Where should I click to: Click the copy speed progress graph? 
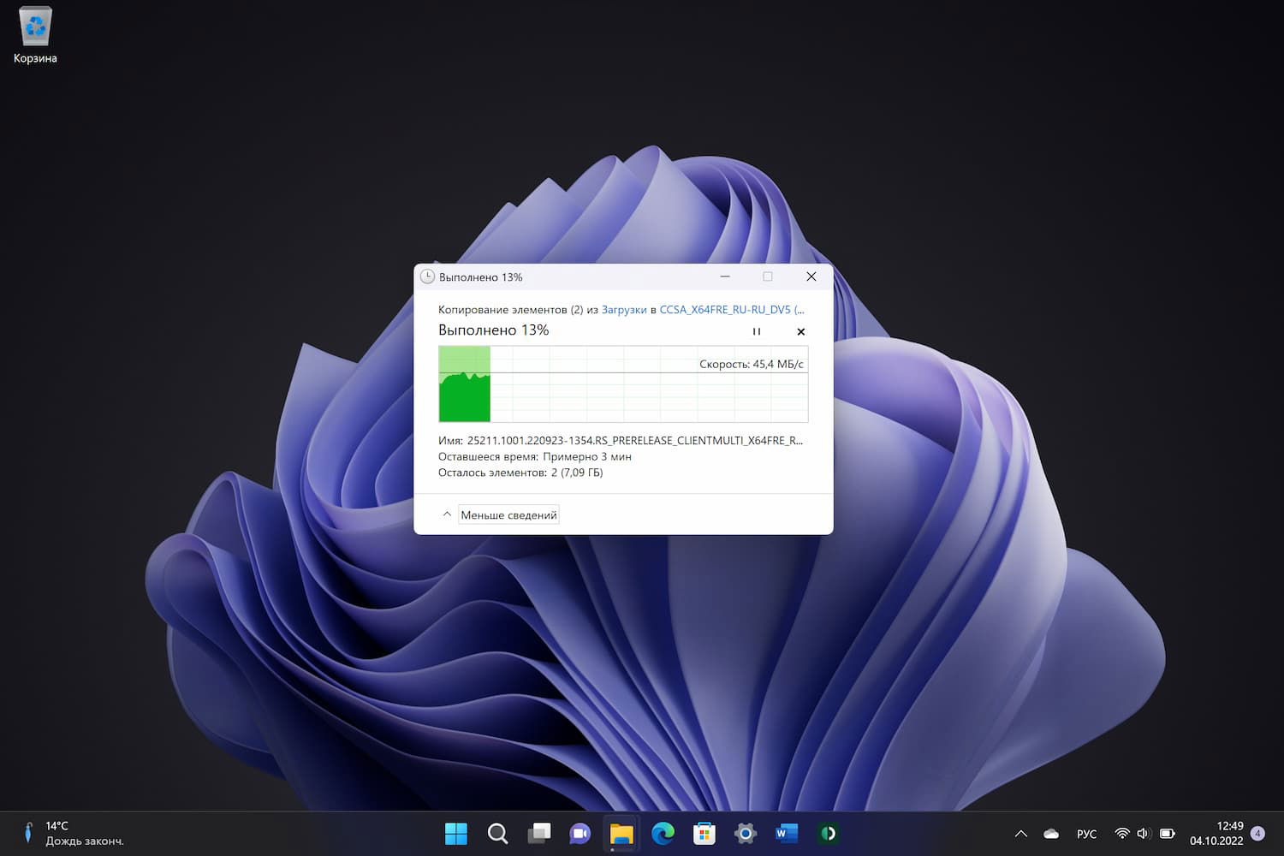[623, 383]
